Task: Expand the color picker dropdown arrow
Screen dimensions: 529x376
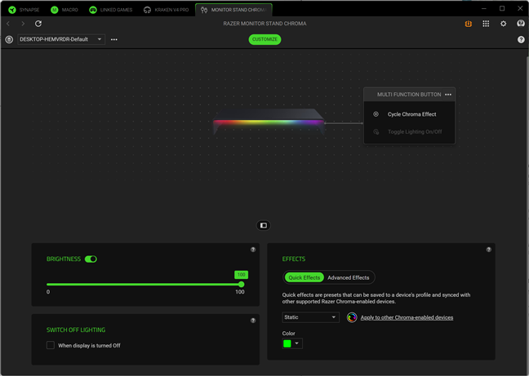Action: click(297, 343)
